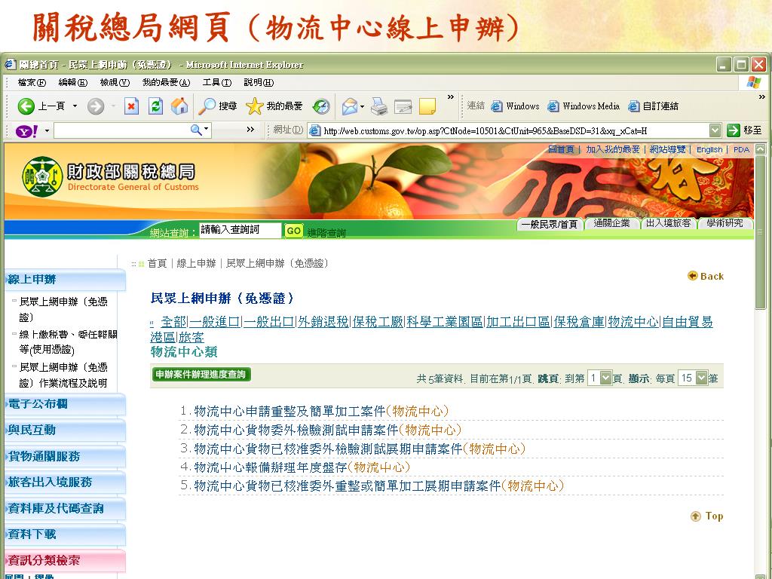772x579 pixels.
Task: Click the 保稅倉庫 category link
Action: (x=578, y=322)
